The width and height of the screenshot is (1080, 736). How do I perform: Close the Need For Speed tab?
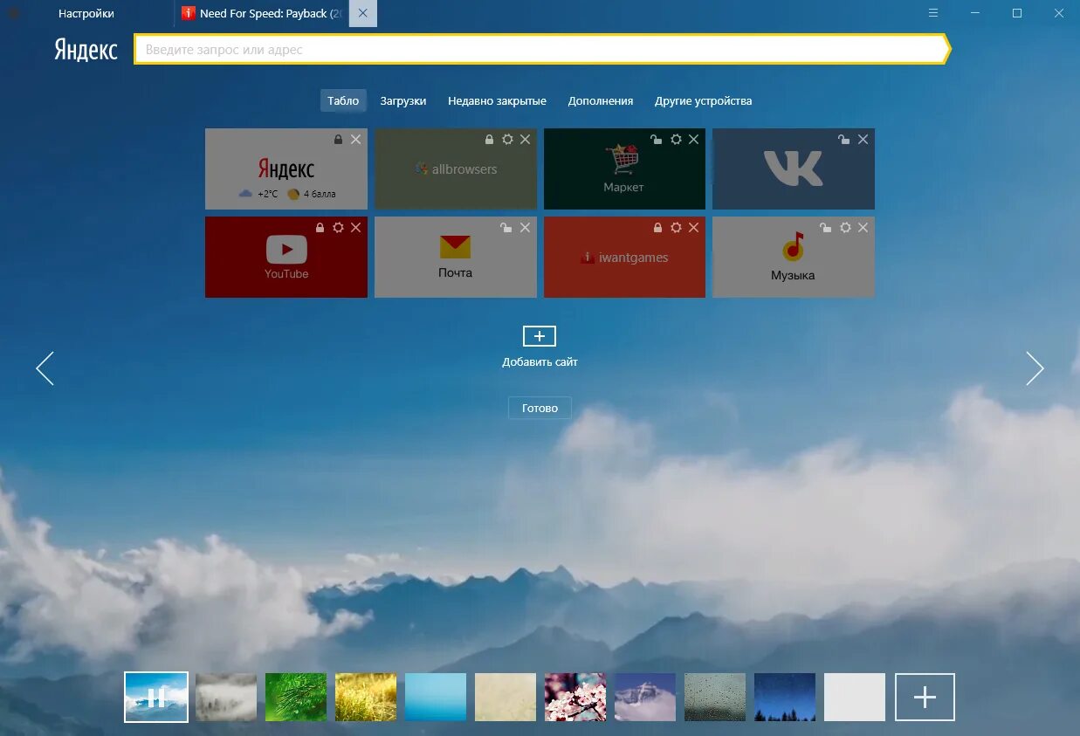tap(362, 13)
